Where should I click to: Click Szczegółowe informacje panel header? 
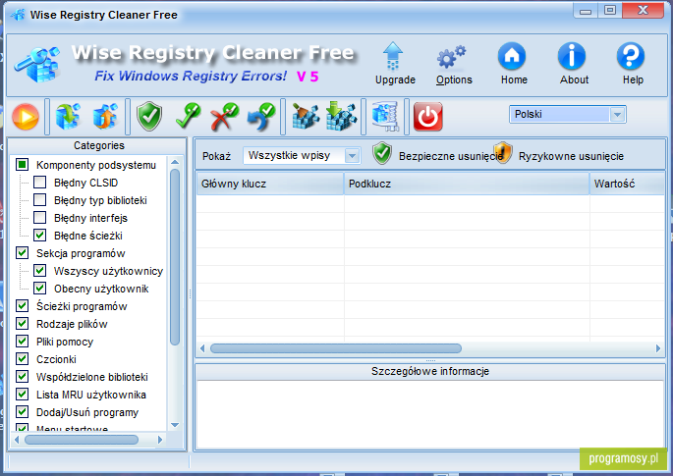[430, 371]
